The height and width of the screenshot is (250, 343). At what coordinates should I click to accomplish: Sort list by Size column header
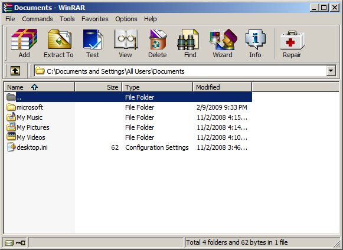click(x=99, y=87)
